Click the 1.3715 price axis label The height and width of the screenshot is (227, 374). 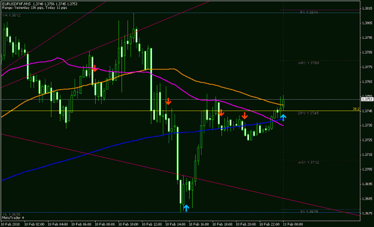point(367,155)
